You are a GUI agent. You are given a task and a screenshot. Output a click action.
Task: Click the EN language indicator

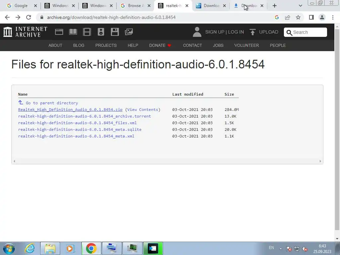coord(271,248)
